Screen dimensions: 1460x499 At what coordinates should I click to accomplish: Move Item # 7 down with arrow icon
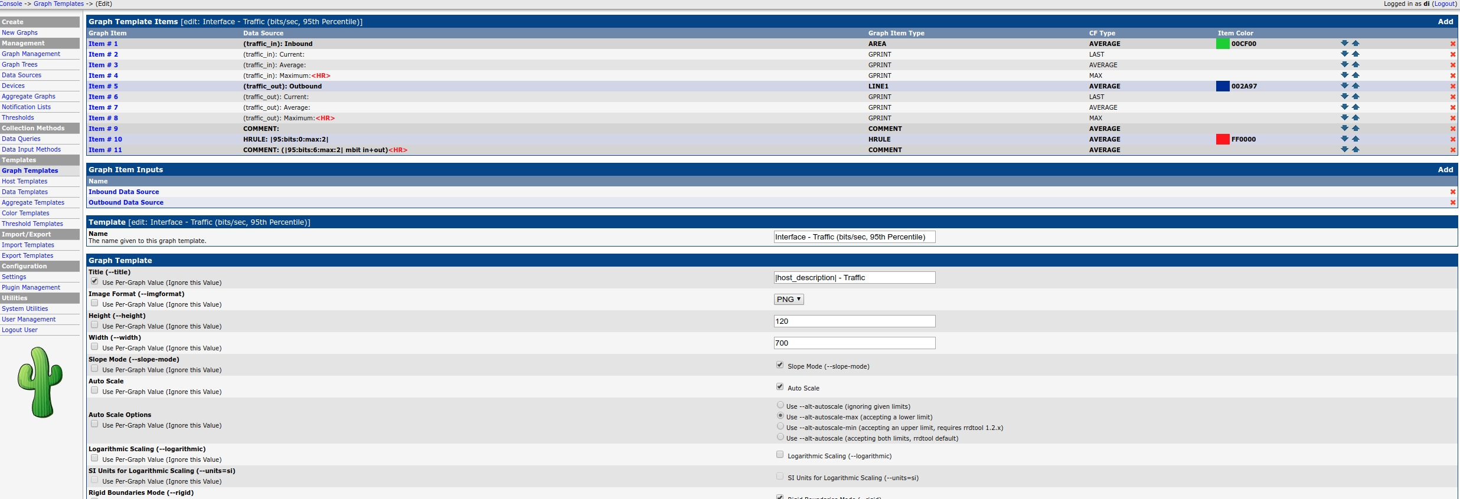point(1344,107)
